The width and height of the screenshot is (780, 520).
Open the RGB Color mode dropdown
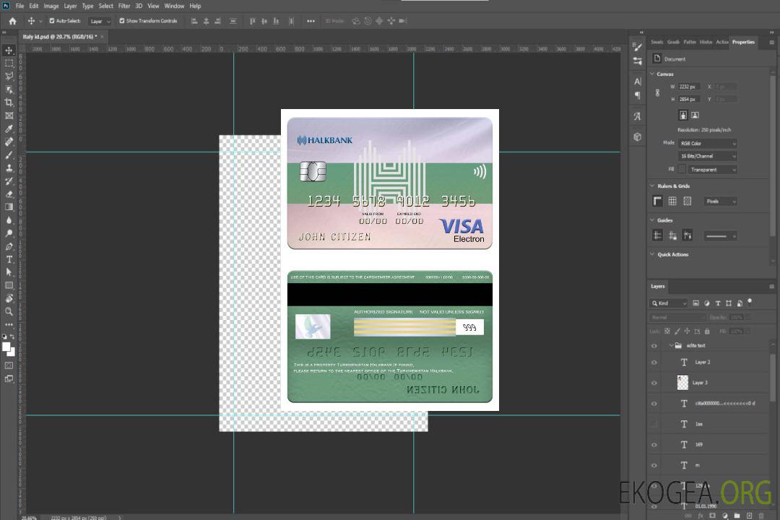(707, 143)
